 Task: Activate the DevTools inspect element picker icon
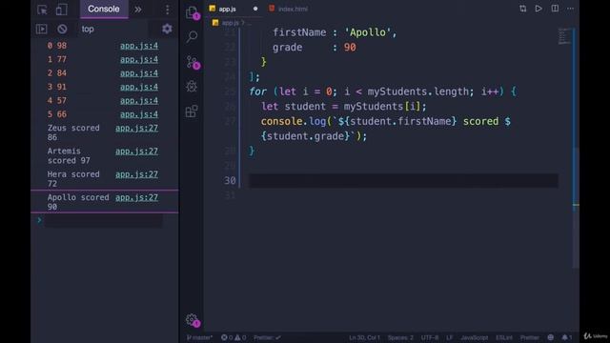coord(42,10)
